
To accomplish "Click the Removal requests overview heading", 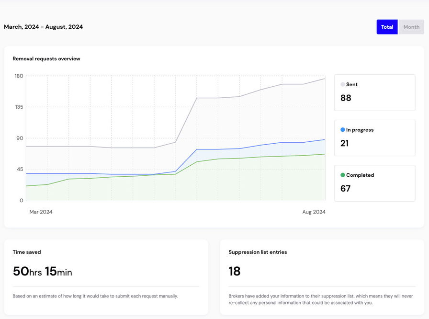I will click(x=46, y=58).
